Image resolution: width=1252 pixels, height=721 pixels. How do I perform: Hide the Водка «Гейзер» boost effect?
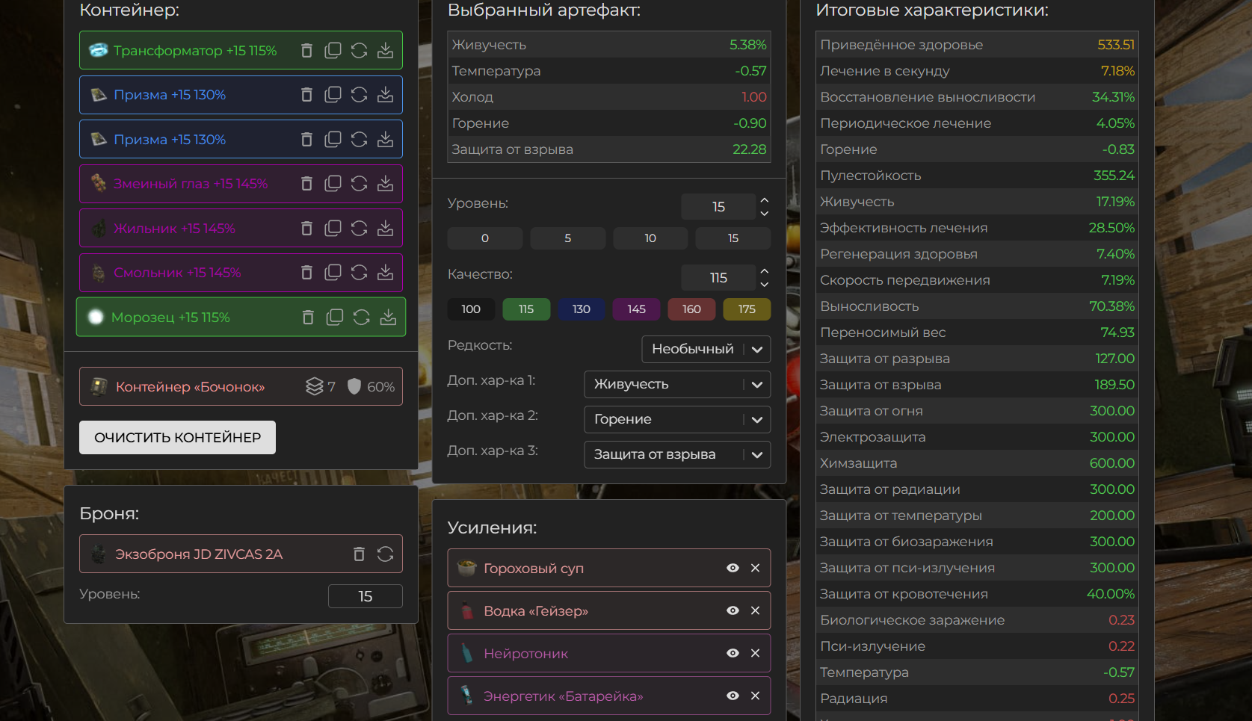point(733,611)
